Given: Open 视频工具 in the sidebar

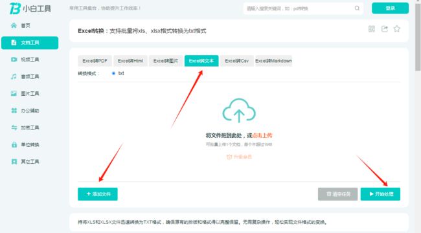Looking at the screenshot, I should point(25,60).
